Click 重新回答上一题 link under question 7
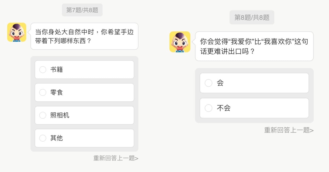 pyautogui.click(x=116, y=158)
